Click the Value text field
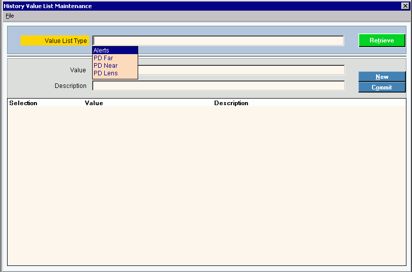The height and width of the screenshot is (272, 412). point(241,70)
